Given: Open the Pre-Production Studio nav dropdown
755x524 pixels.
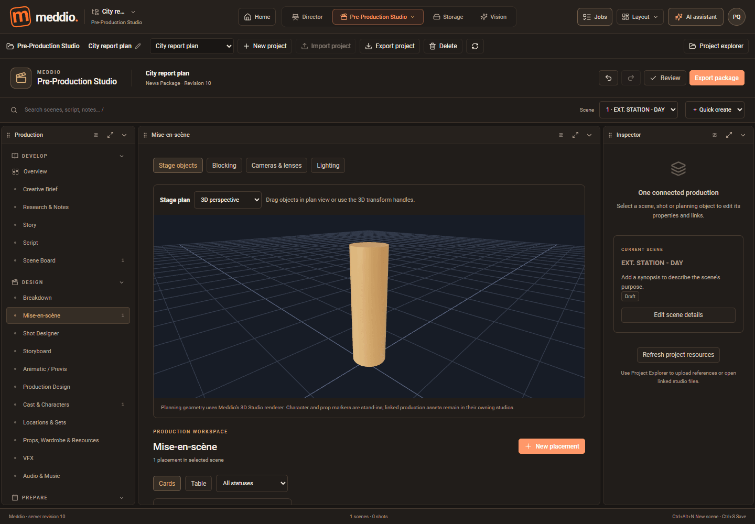Looking at the screenshot, I should (377, 17).
